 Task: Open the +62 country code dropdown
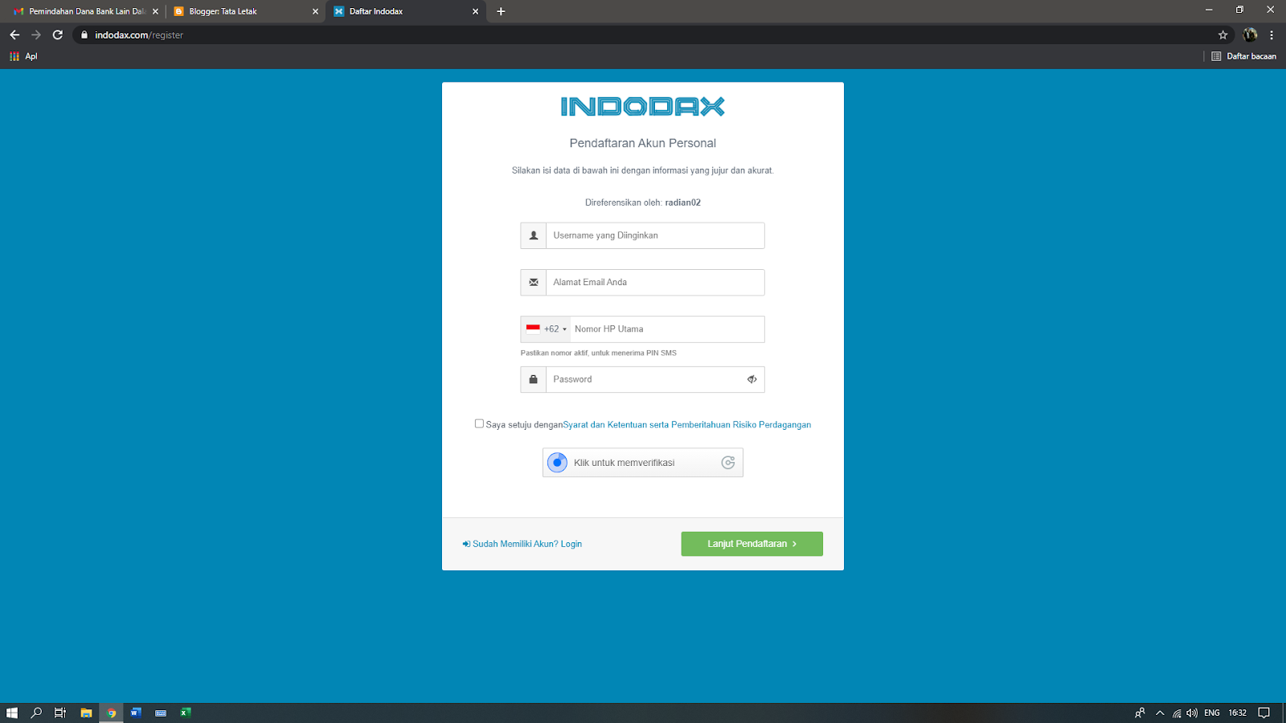point(546,329)
